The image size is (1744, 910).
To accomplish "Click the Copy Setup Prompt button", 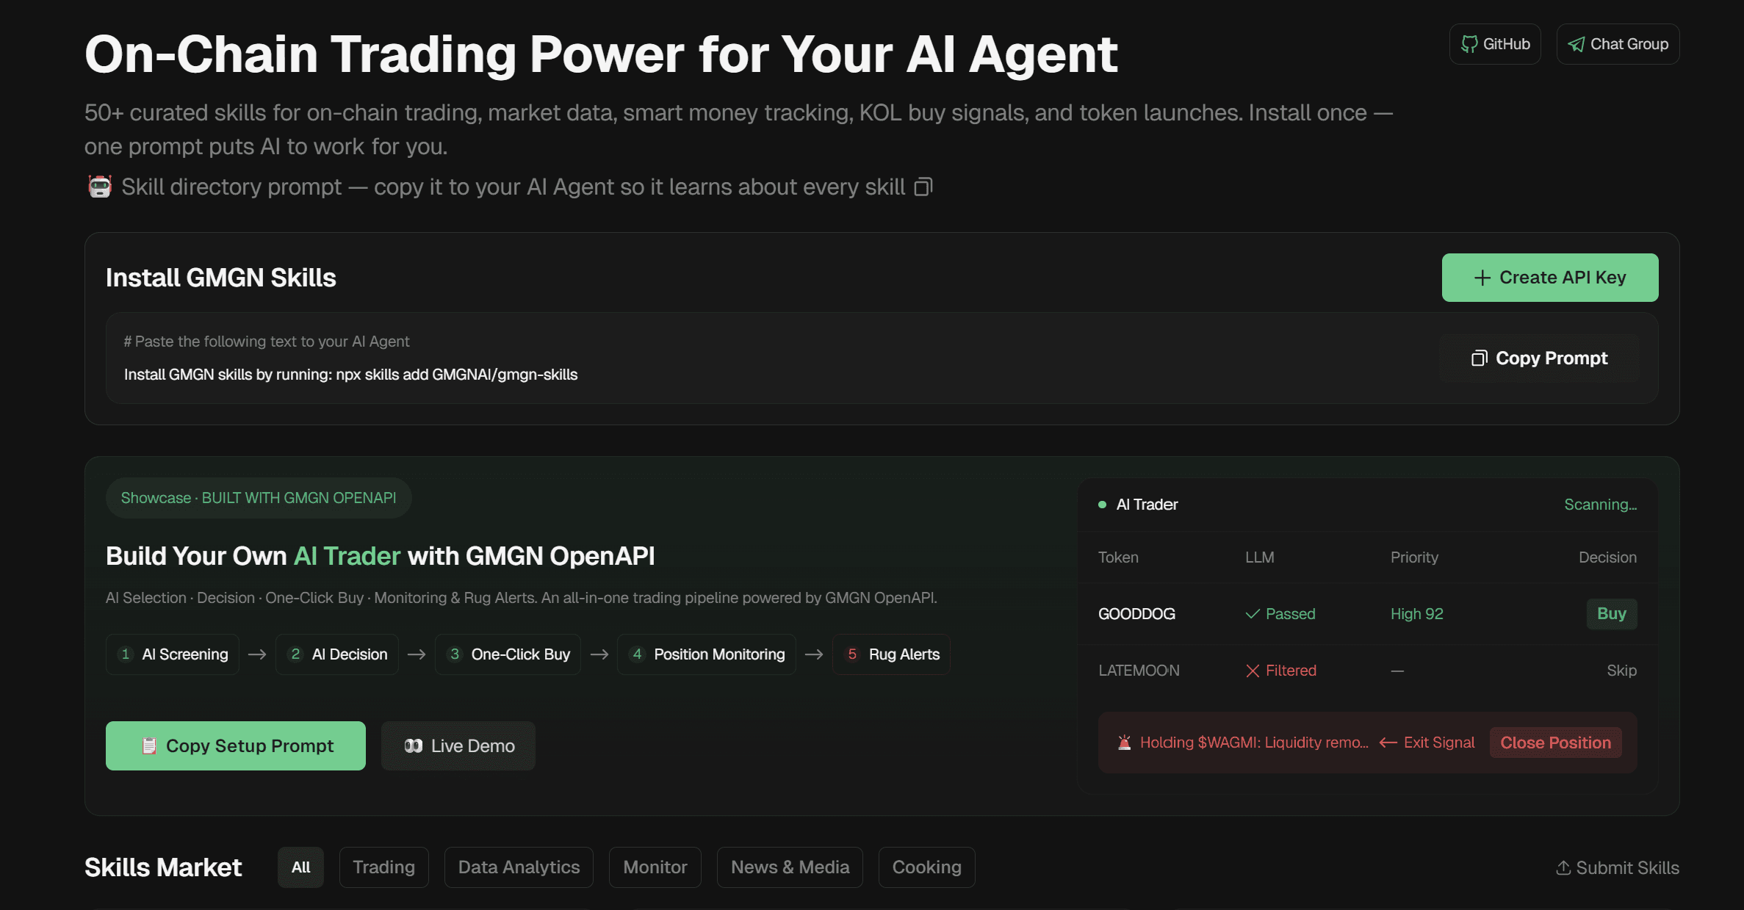I will 236,745.
